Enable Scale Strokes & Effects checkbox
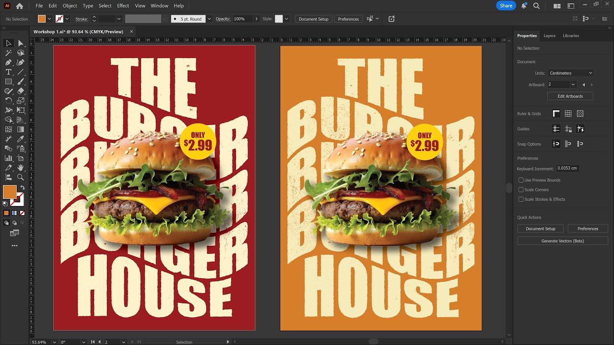This screenshot has height=345, width=614. [x=521, y=199]
